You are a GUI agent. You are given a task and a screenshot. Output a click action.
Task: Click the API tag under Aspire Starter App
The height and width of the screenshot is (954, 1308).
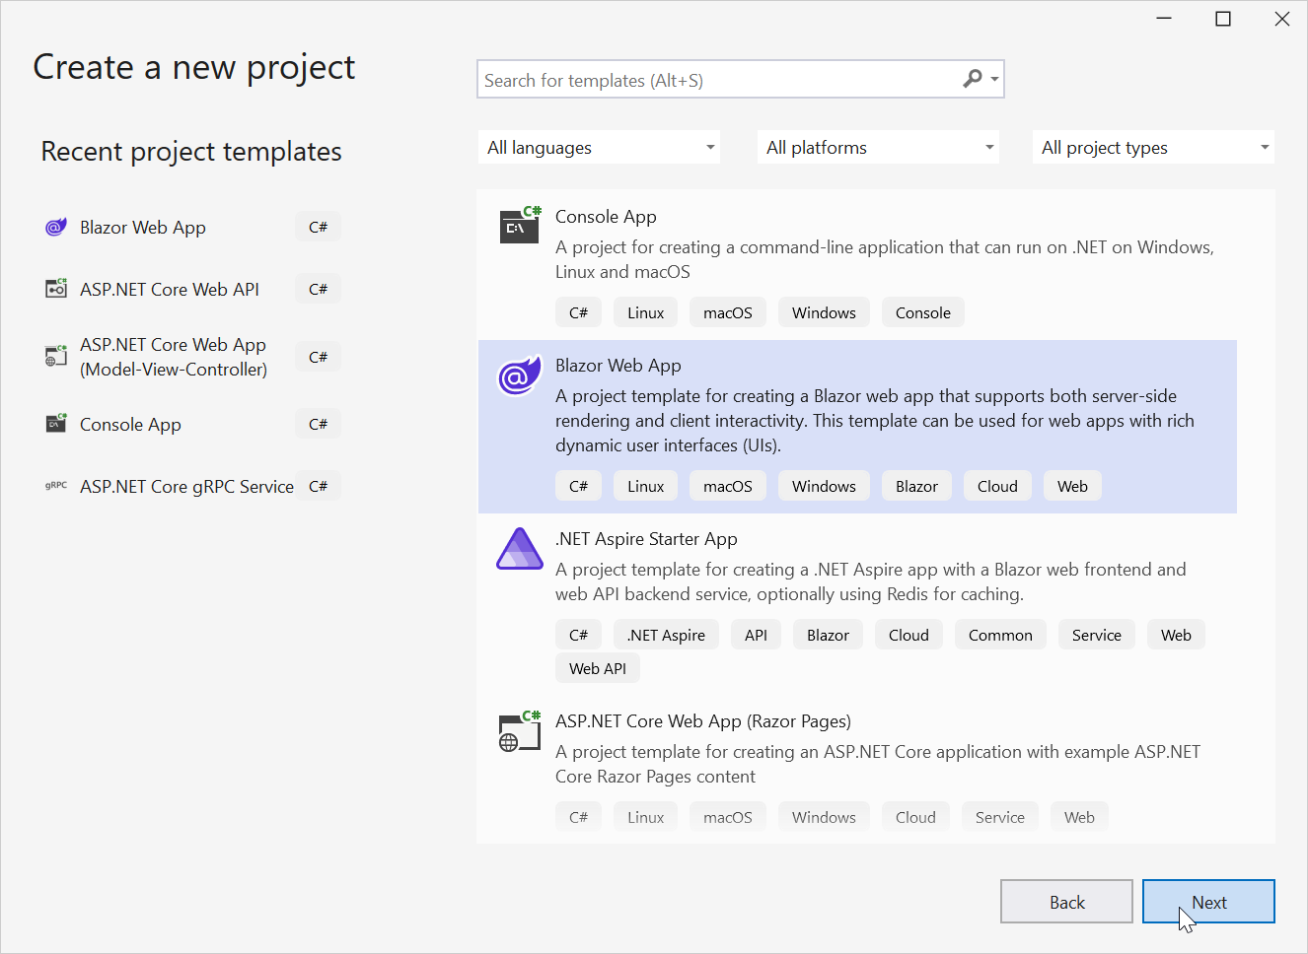[756, 635]
